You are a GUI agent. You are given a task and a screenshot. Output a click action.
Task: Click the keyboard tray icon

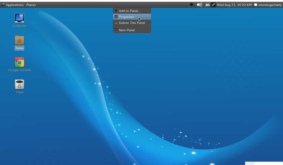[x=208, y=5]
